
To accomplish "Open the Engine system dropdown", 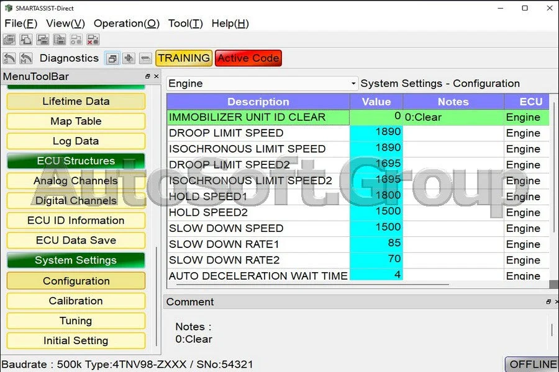I will (262, 84).
